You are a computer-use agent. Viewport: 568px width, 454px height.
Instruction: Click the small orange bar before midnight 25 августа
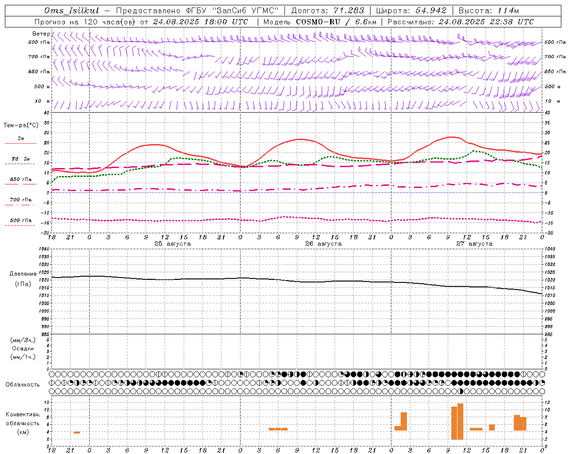click(x=77, y=432)
